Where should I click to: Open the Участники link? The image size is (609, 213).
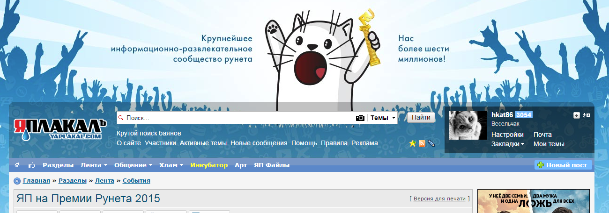pyautogui.click(x=160, y=143)
